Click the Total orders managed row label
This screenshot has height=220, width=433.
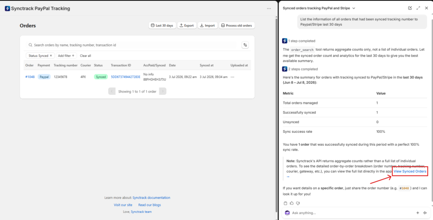tap(300, 103)
